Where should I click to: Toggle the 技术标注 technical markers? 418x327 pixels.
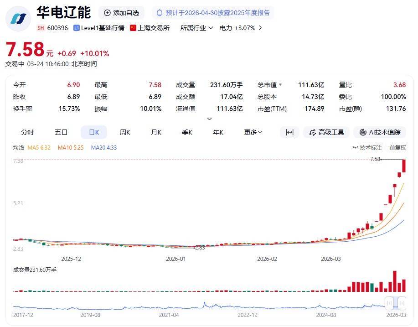coord(367,148)
